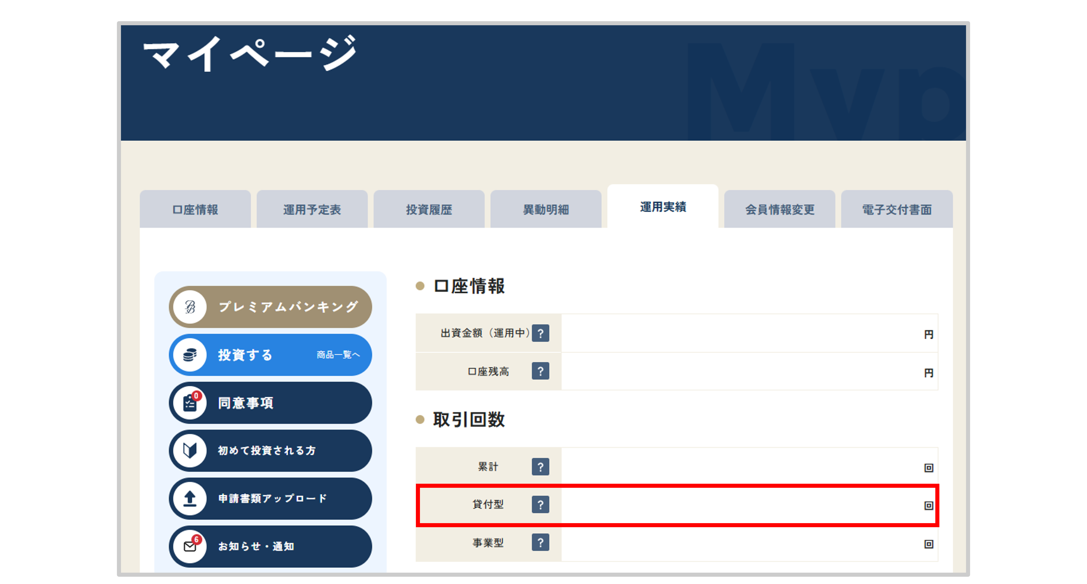Screen dimensions: 1087x584
Task: Open プレミアムバンキング button
Action: 271,307
